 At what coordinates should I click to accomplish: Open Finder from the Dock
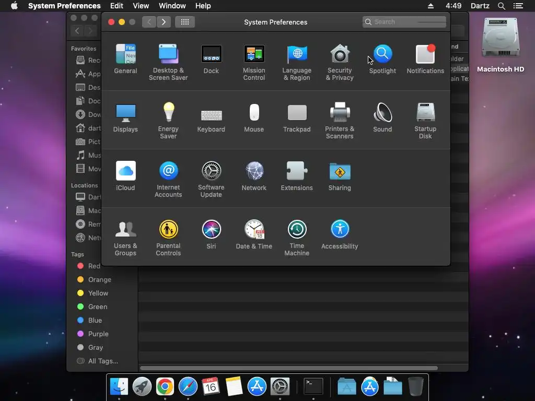coord(119,386)
